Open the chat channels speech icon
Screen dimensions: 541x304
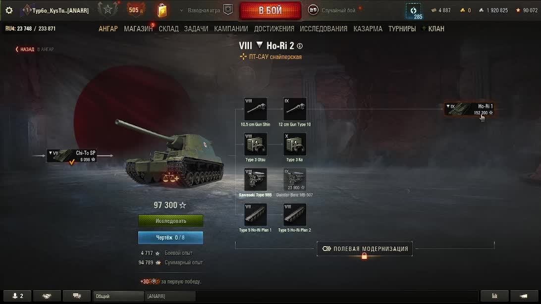click(x=77, y=296)
